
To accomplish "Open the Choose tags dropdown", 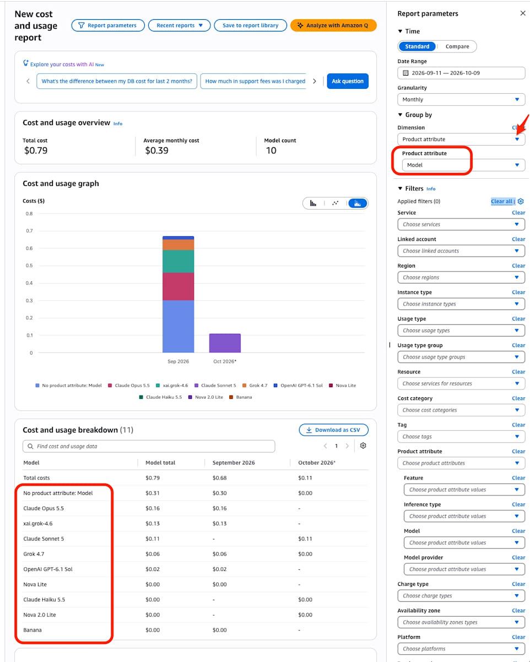I will pyautogui.click(x=461, y=436).
